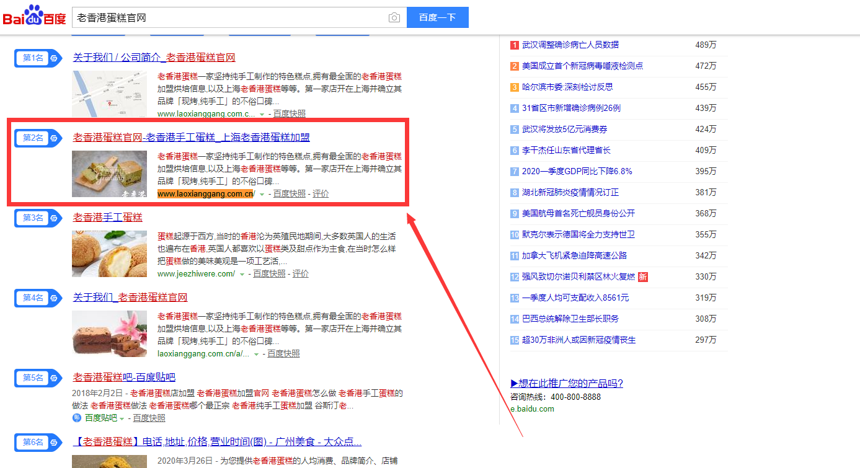The image size is (860, 468).
Task: Open hot topic 默克尔表示德国将全力支持世卫
Action: click(x=579, y=234)
